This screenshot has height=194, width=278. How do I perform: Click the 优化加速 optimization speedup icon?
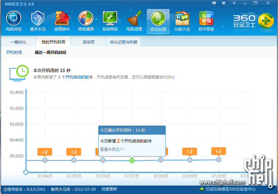(x=158, y=21)
